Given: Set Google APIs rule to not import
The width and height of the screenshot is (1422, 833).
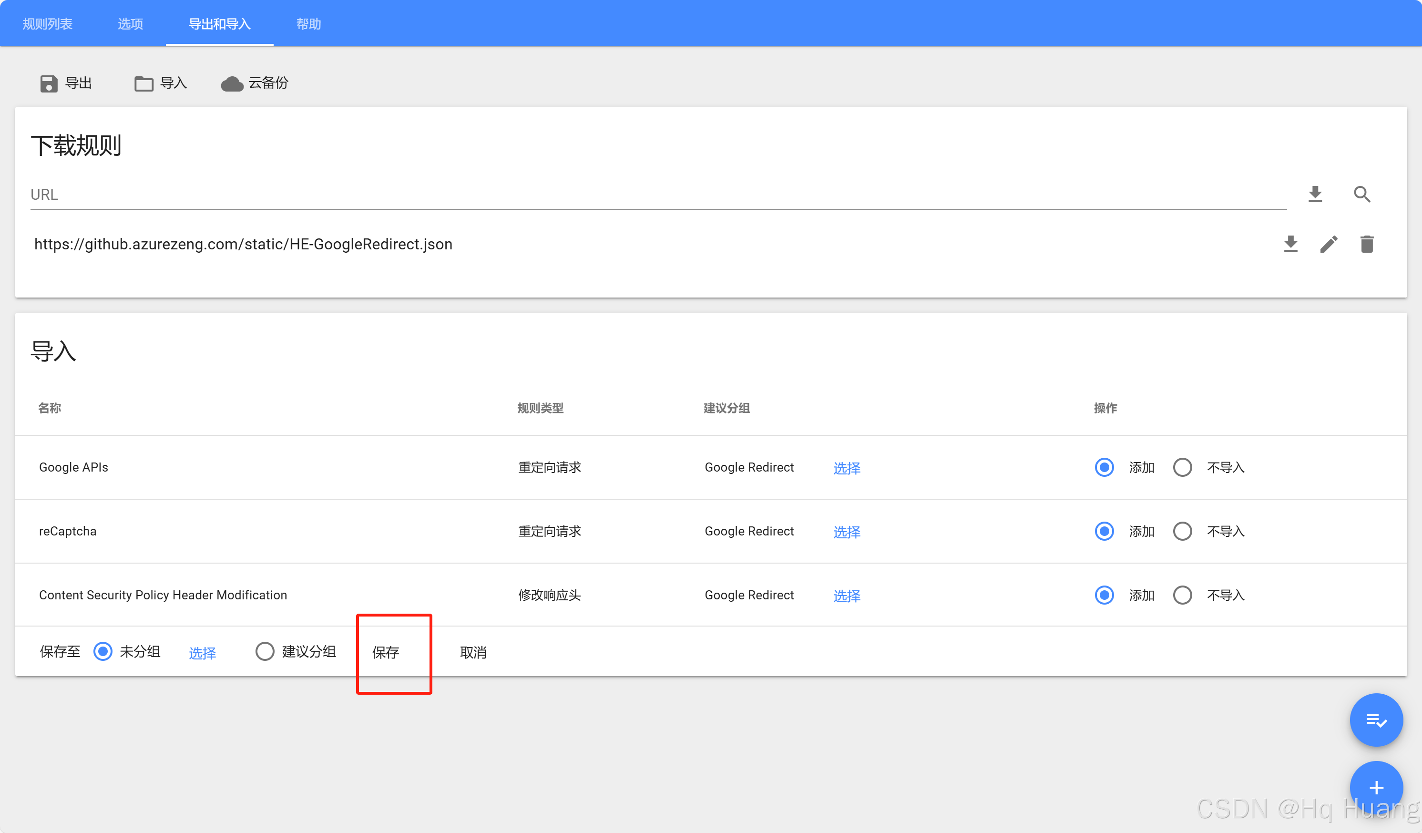Looking at the screenshot, I should coord(1182,467).
